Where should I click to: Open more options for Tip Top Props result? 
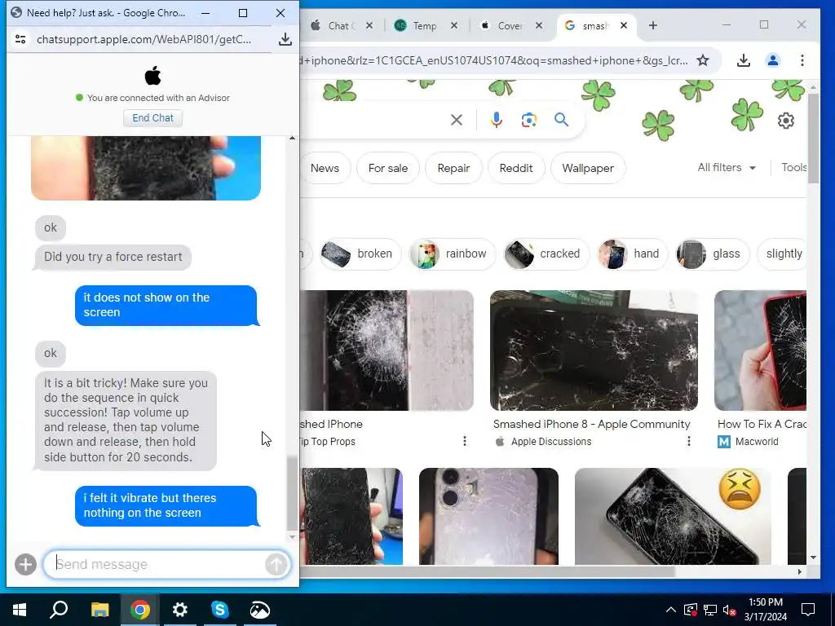pos(465,441)
